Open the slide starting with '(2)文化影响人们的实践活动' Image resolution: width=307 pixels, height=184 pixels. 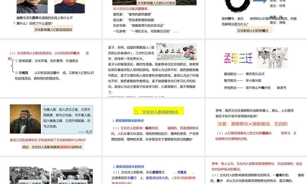(51, 68)
